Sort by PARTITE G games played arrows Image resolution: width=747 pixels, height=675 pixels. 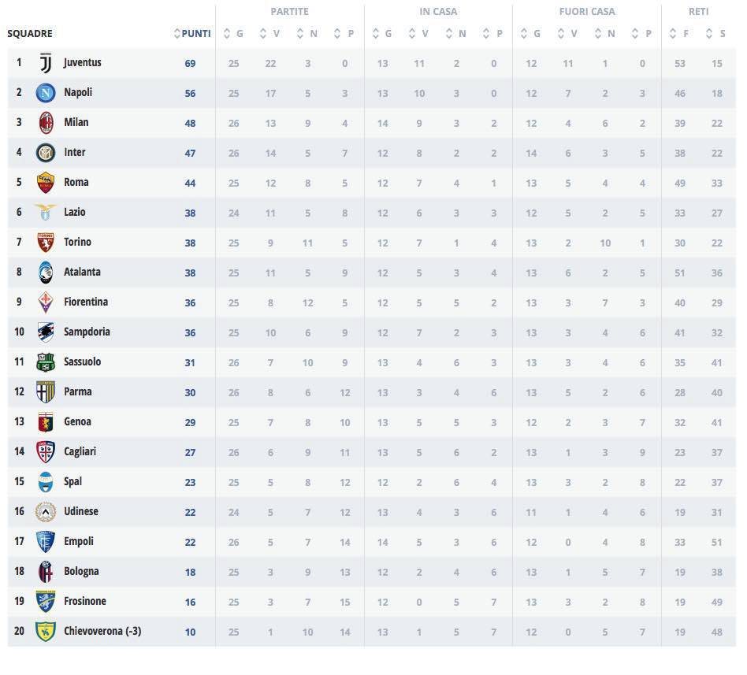227,34
